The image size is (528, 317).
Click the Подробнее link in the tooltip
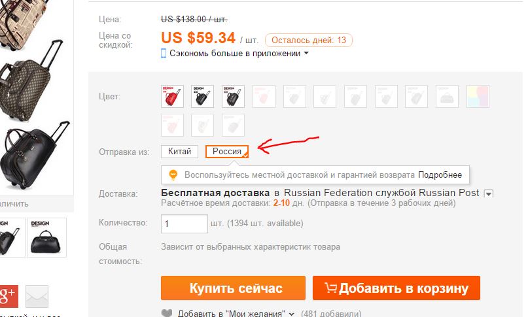[x=440, y=175]
